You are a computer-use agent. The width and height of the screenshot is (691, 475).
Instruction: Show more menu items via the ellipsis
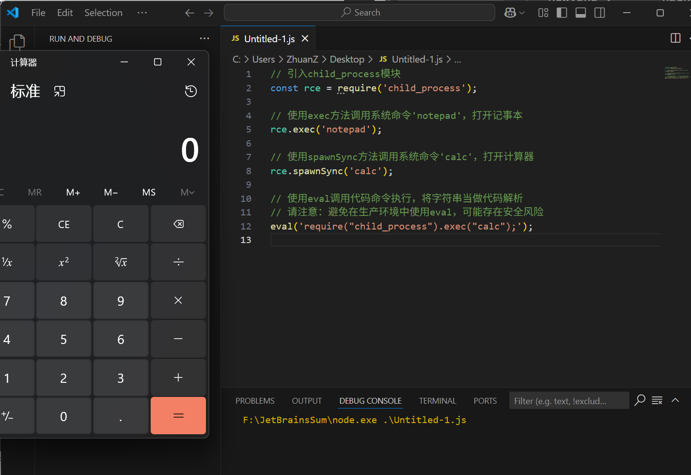point(142,13)
